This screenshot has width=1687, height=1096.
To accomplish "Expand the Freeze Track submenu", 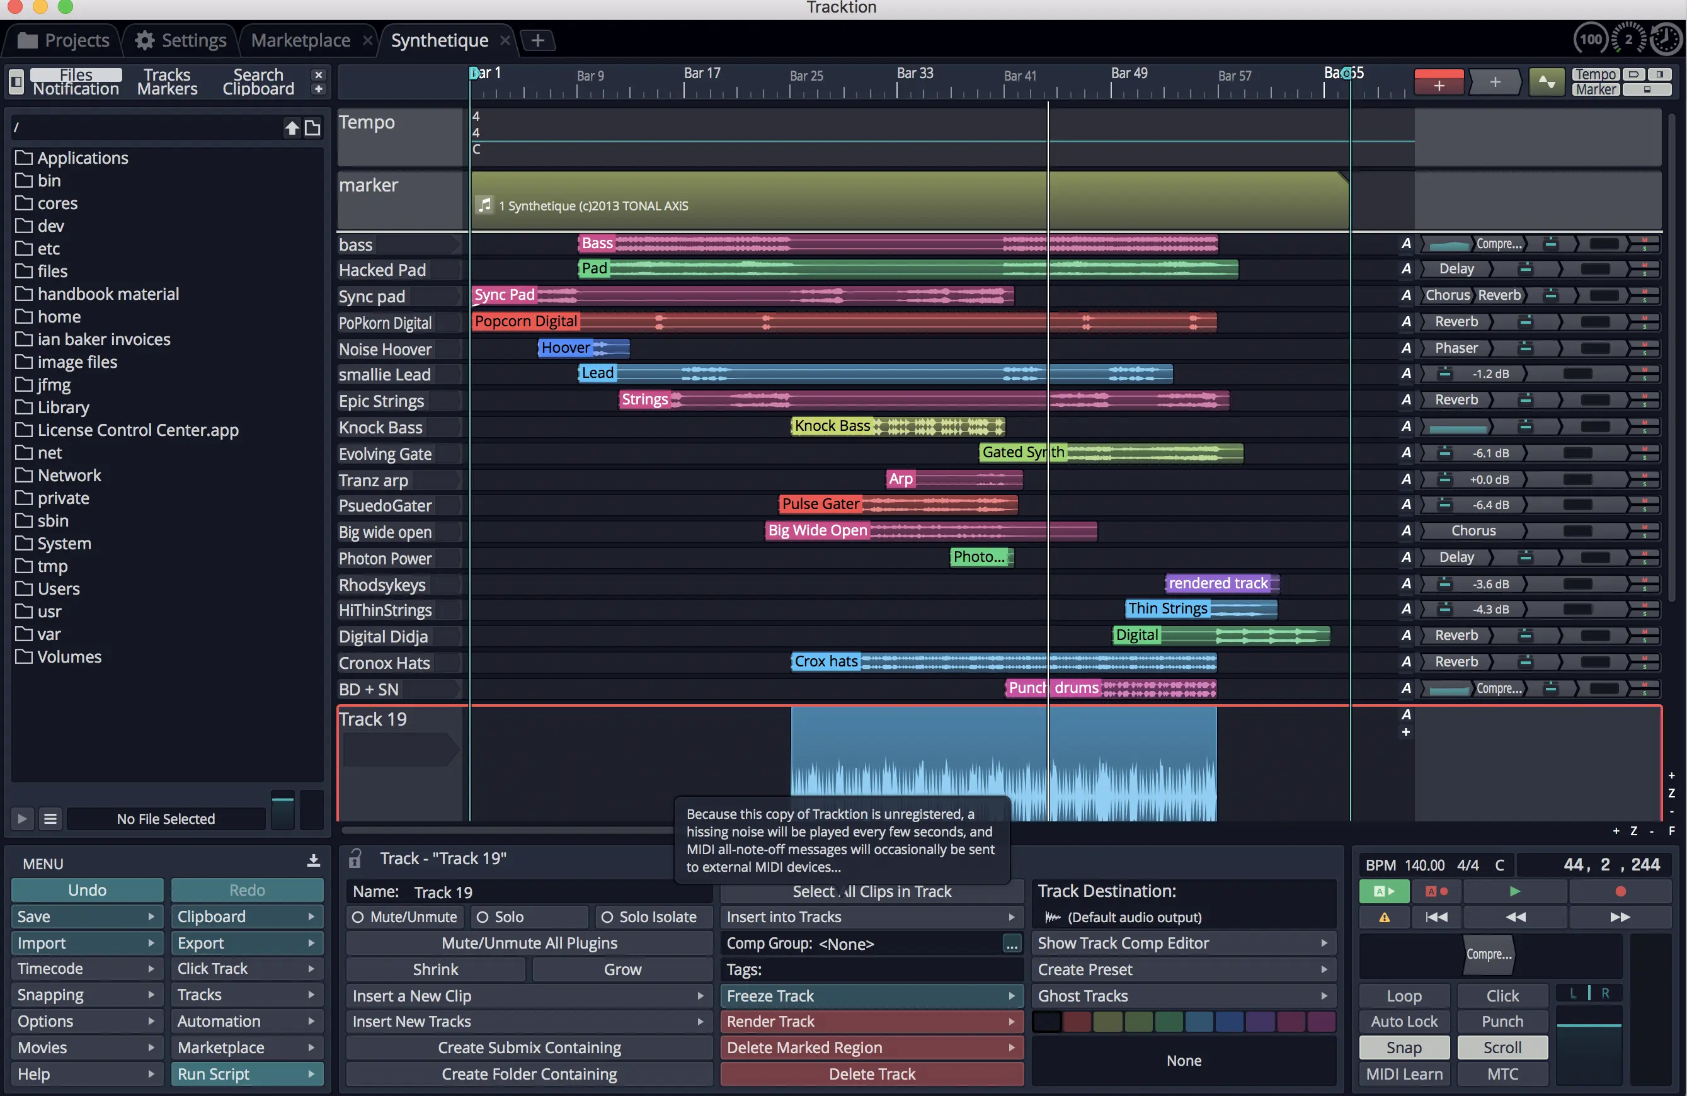I will click(x=1012, y=996).
